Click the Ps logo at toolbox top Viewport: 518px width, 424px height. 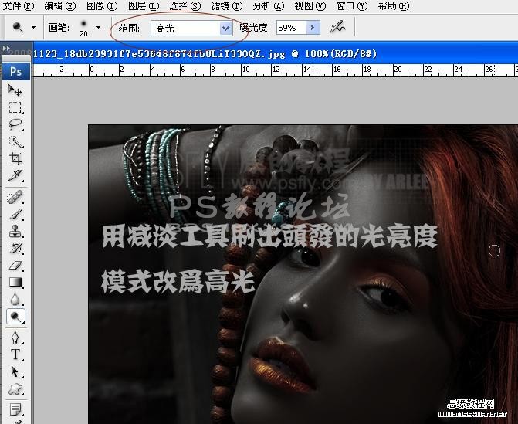pyautogui.click(x=16, y=71)
